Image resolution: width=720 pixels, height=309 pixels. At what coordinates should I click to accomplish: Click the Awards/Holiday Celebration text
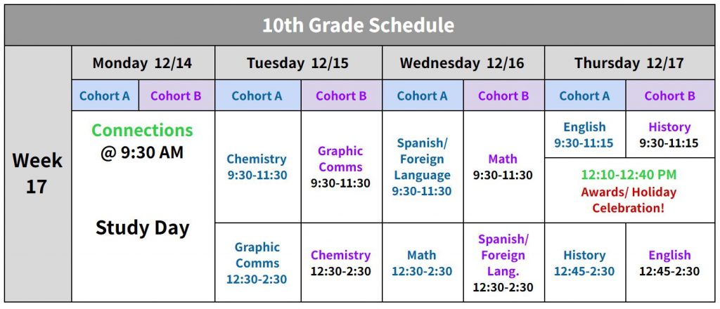pyautogui.click(x=629, y=200)
